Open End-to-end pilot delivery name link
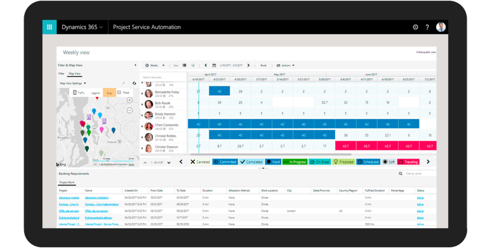 98,217
